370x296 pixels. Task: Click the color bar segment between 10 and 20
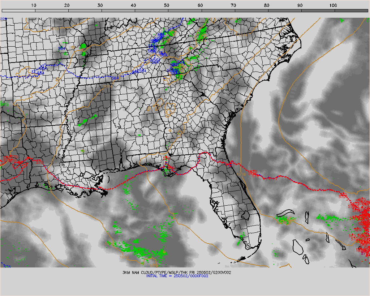[x=52, y=10]
